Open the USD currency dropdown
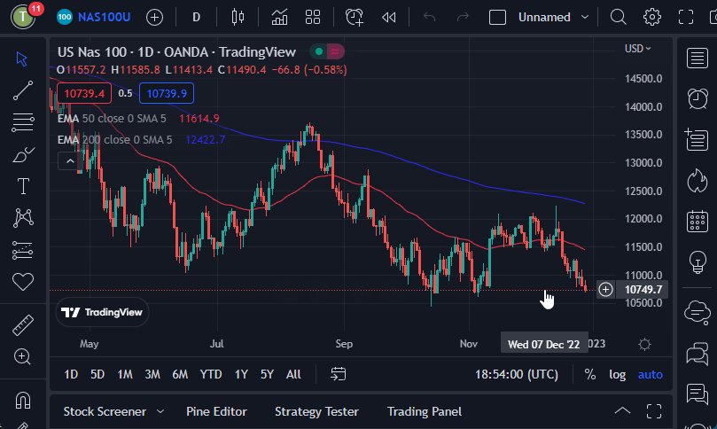This screenshot has width=717, height=429. point(638,49)
